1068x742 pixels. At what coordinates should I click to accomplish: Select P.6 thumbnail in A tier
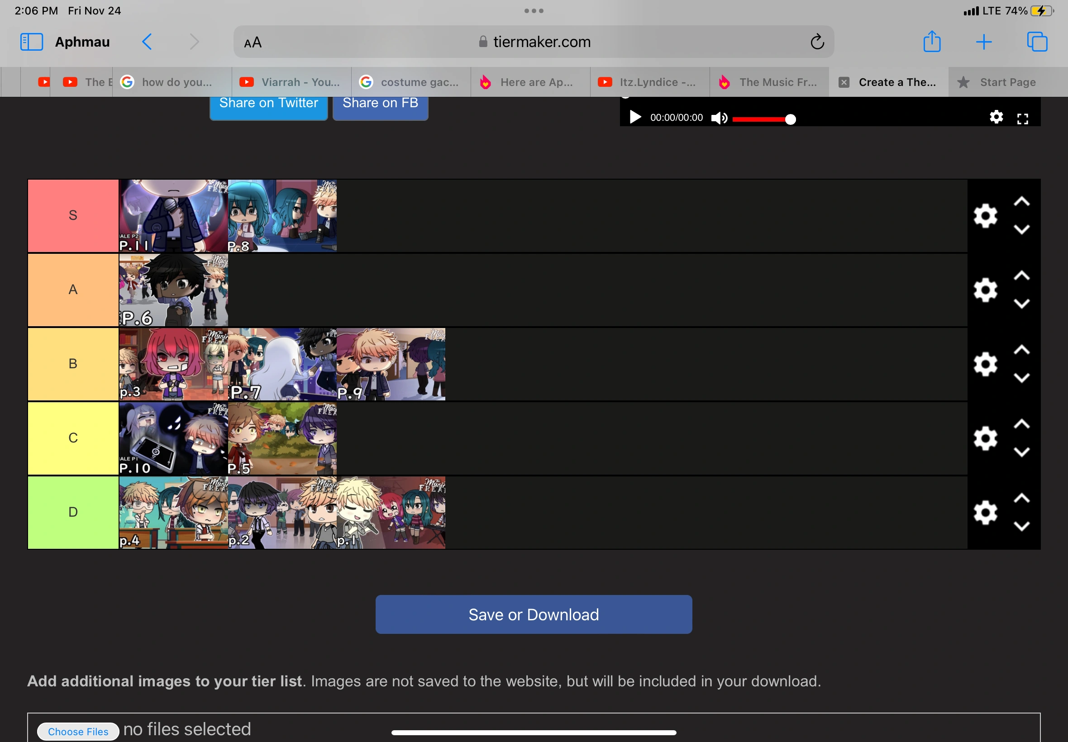click(173, 290)
